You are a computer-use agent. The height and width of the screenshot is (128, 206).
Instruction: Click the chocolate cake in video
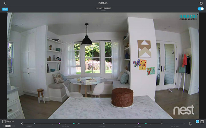point(122,97)
